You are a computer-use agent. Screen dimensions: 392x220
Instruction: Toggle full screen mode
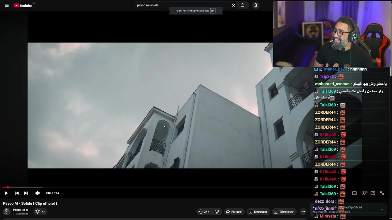click(382, 193)
